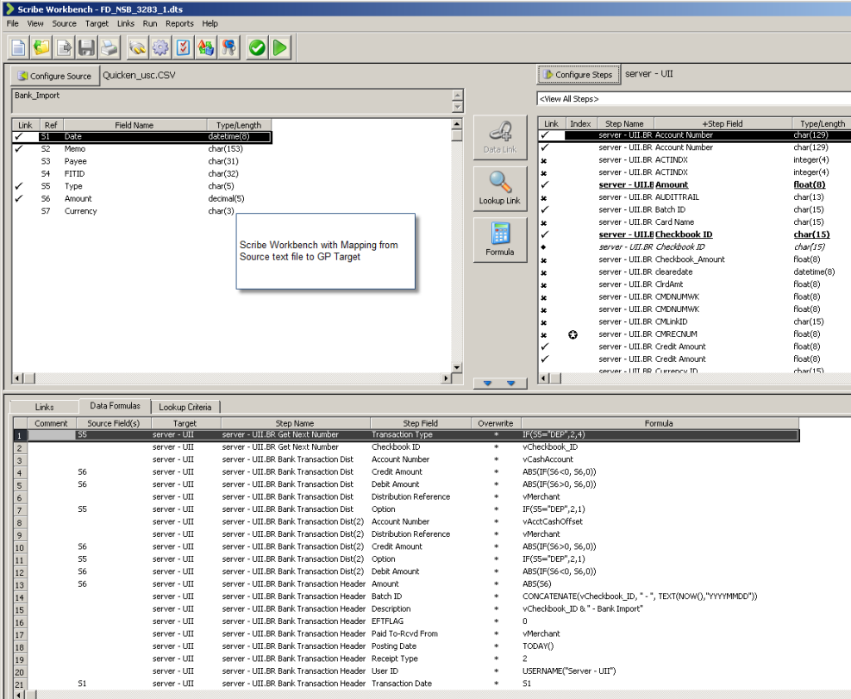Click x mark on CMLinkID row

pos(544,323)
